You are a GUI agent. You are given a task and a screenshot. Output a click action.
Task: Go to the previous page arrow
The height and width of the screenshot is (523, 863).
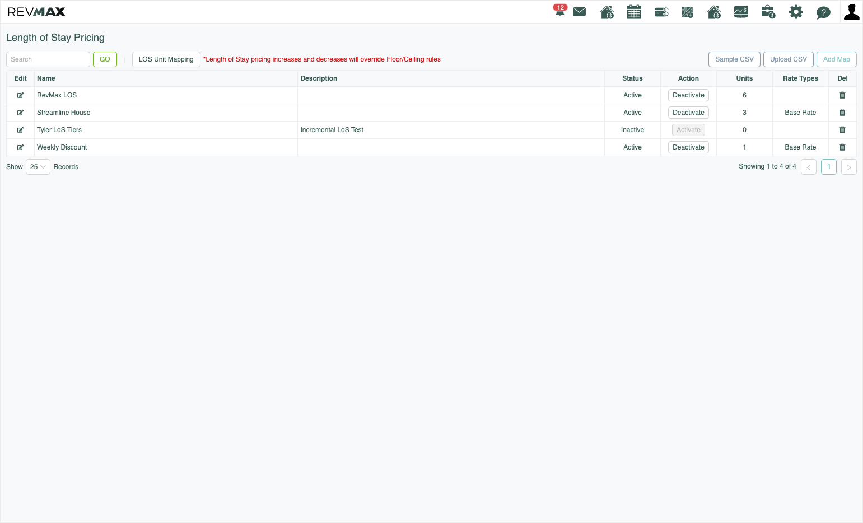[808, 167]
